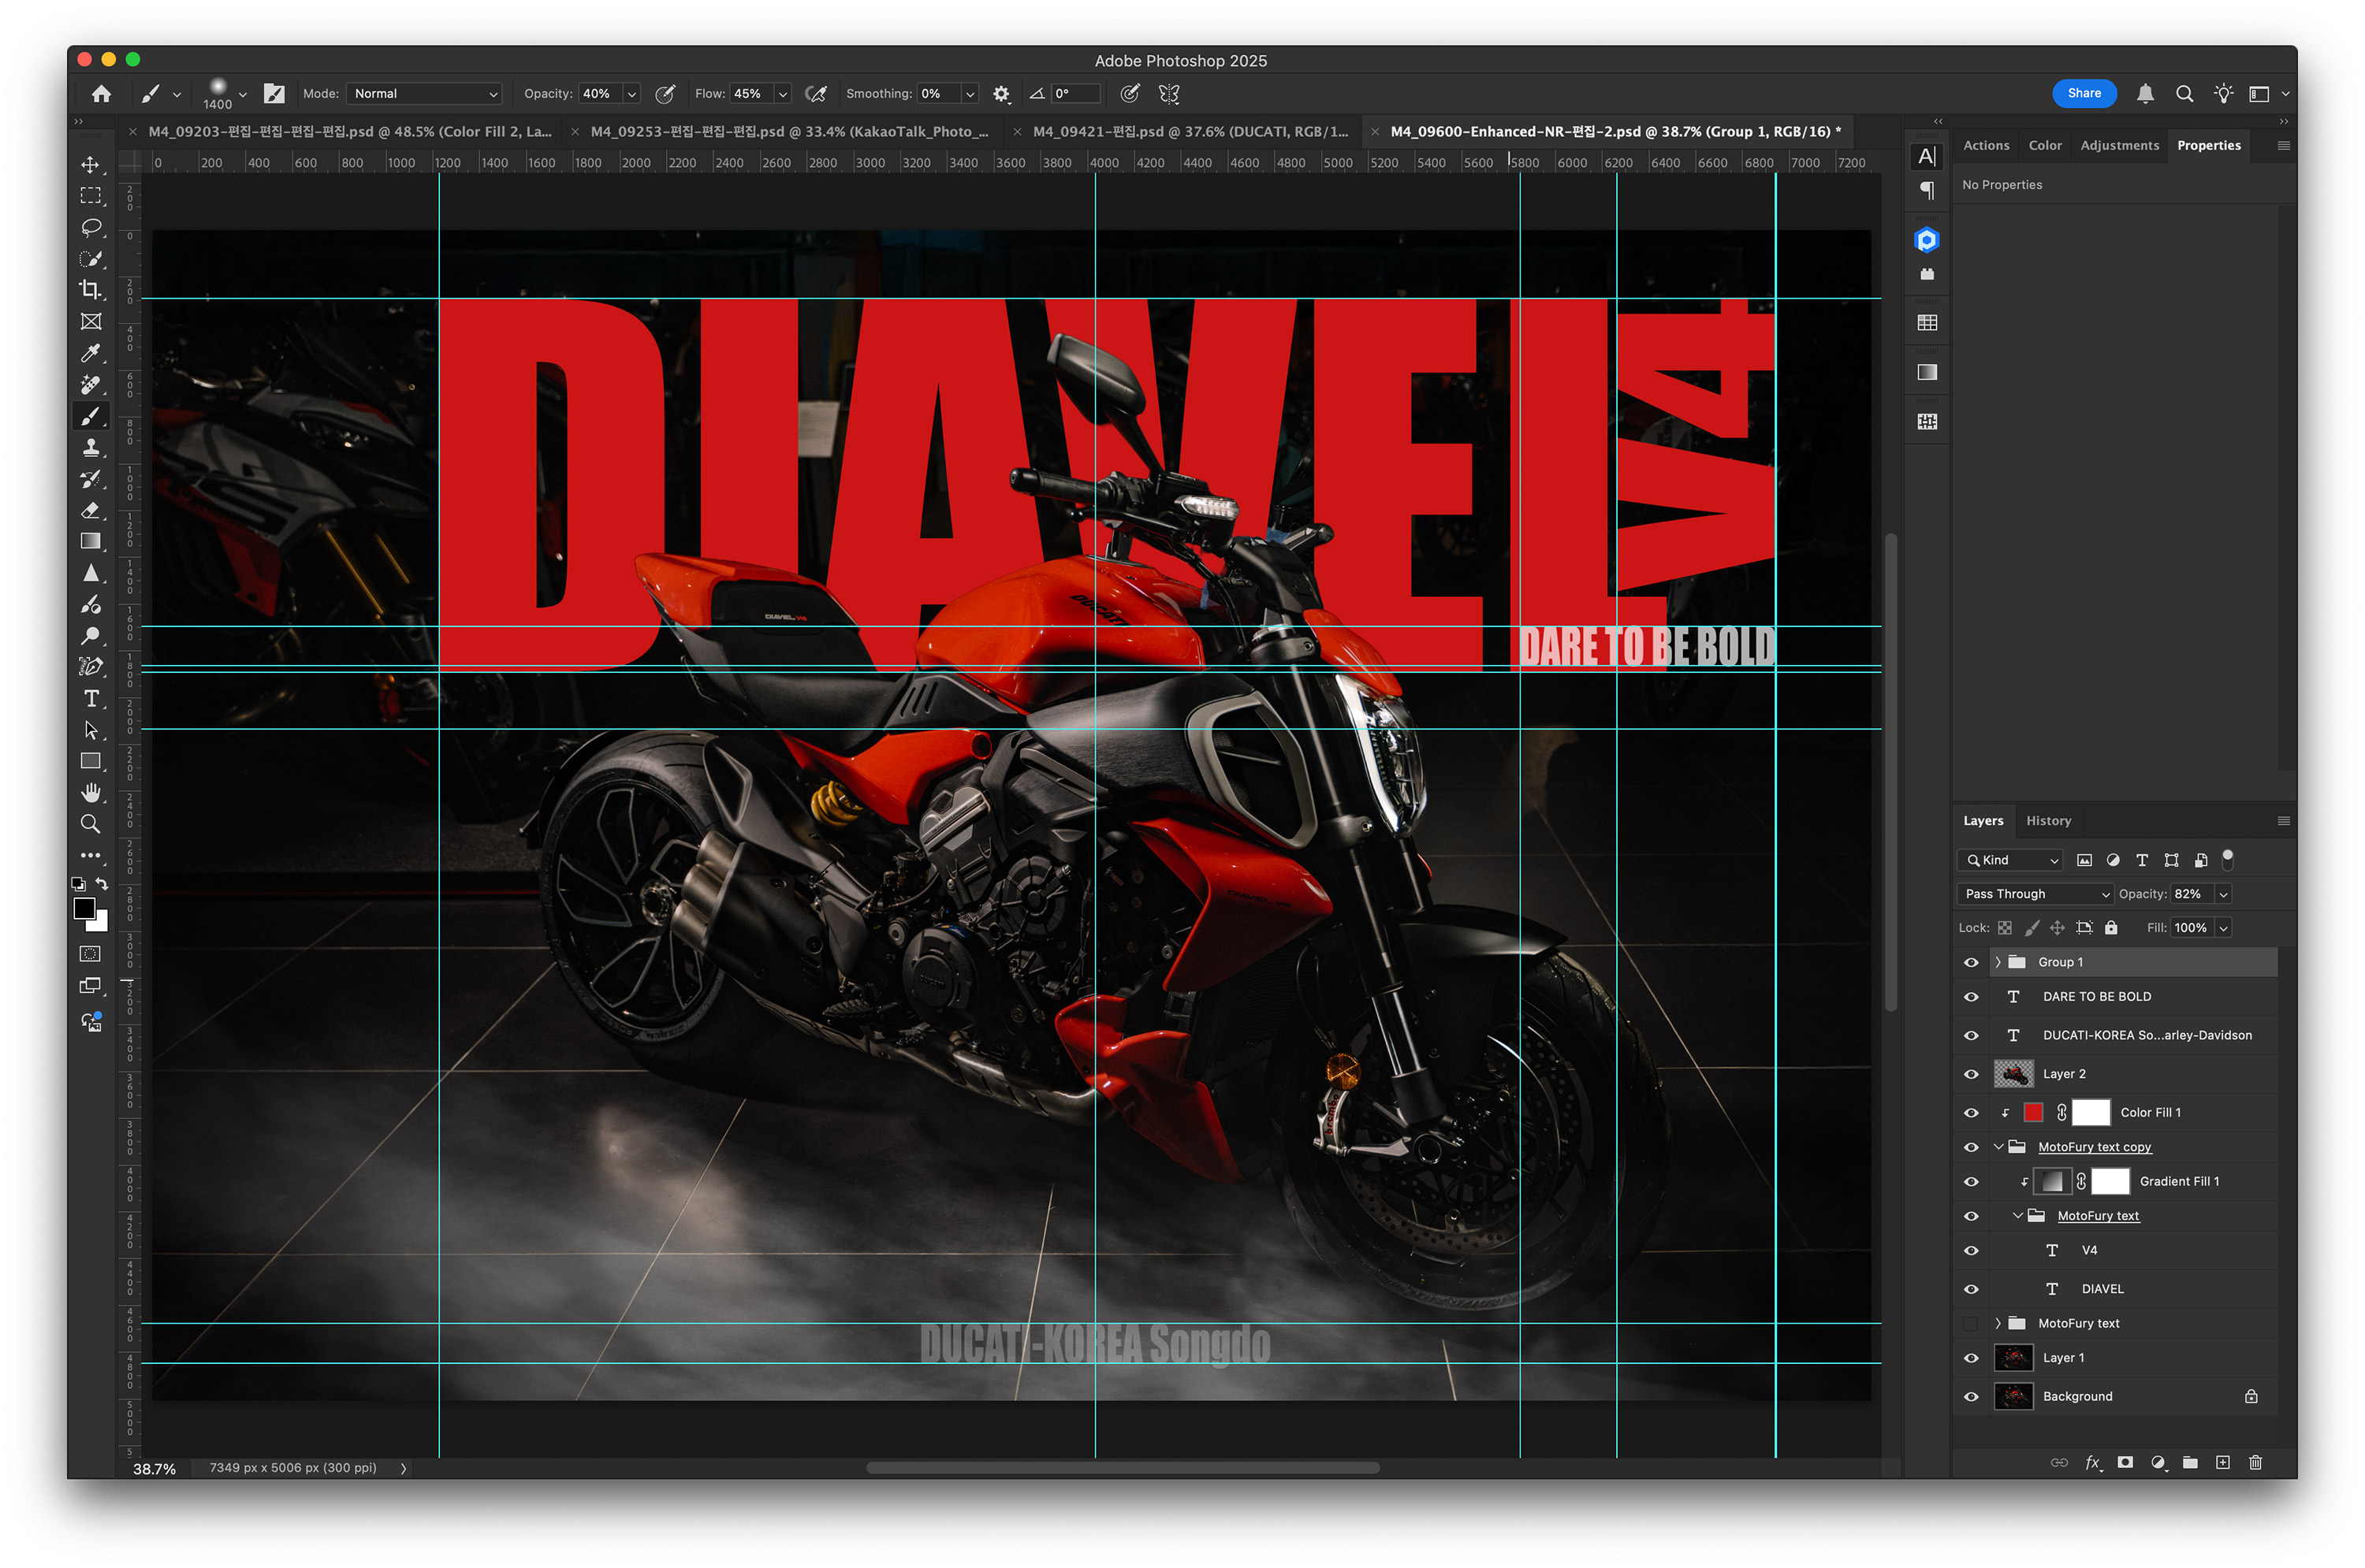Open notifications bell icon
This screenshot has height=1568, width=2365.
click(2146, 94)
